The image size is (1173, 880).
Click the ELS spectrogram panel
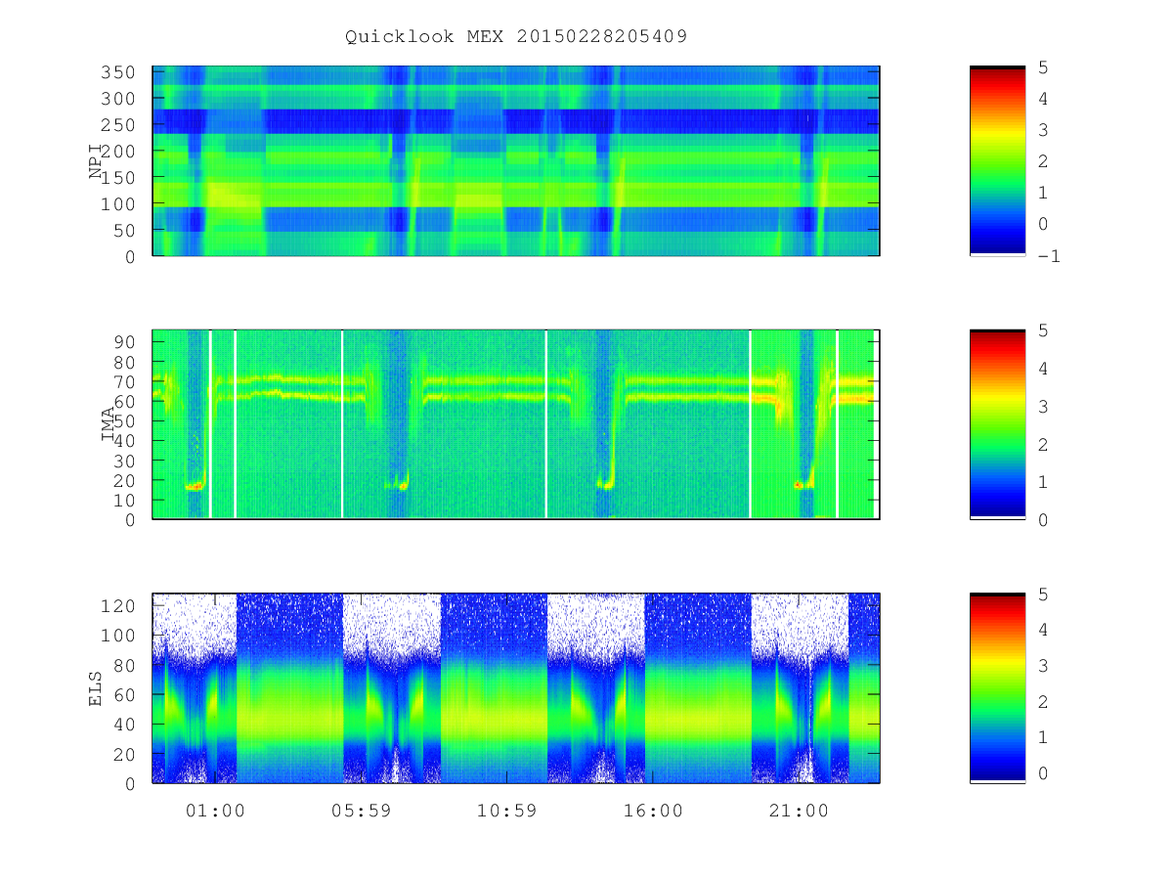pos(516,687)
